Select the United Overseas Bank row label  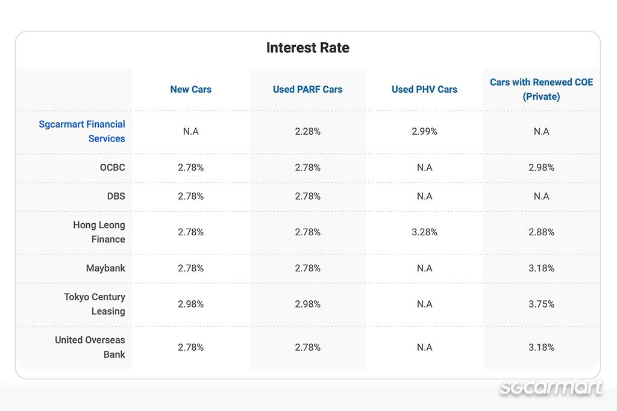[x=90, y=347]
